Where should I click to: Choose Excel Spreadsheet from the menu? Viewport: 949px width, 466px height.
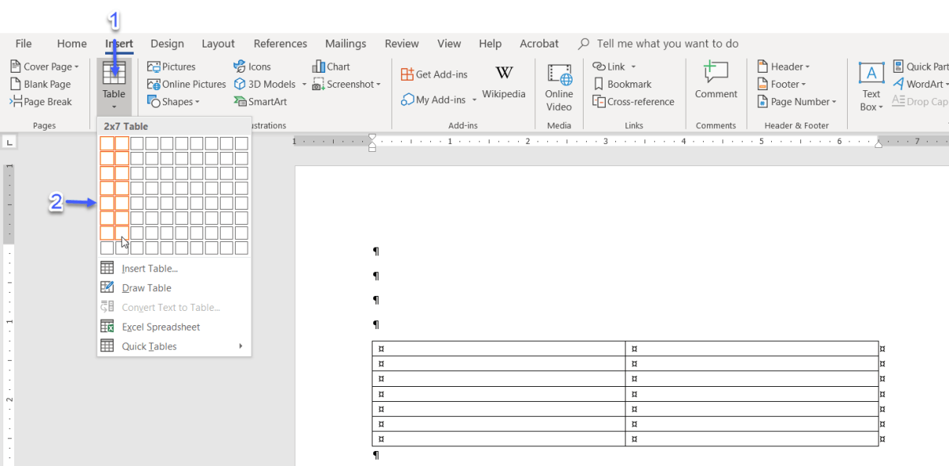tap(174, 327)
